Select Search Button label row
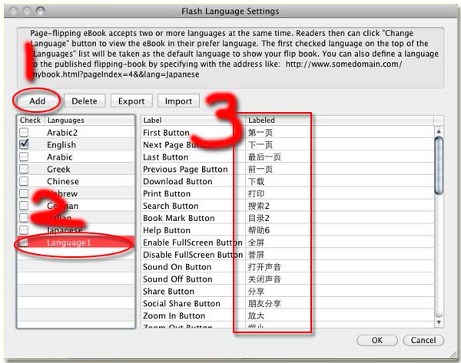Viewport: 461px width, 363px height. click(287, 206)
